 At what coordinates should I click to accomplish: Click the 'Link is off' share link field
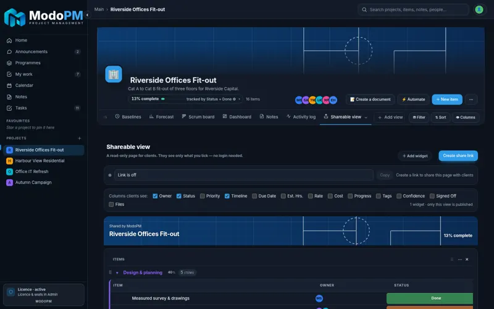click(x=244, y=175)
